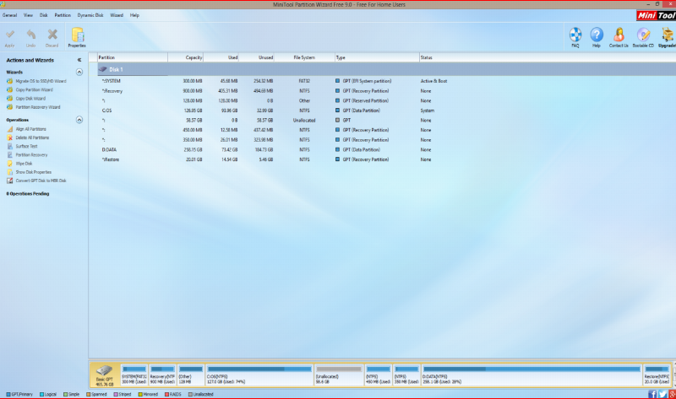The width and height of the screenshot is (676, 399).
Task: Click the Apply checkmark toolbar icon
Action: 9,35
